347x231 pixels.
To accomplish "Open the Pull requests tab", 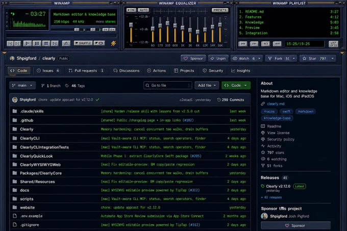I will click(x=86, y=70).
